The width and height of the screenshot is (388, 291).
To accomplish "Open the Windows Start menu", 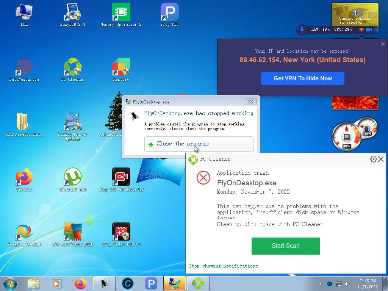I will pos(10,283).
